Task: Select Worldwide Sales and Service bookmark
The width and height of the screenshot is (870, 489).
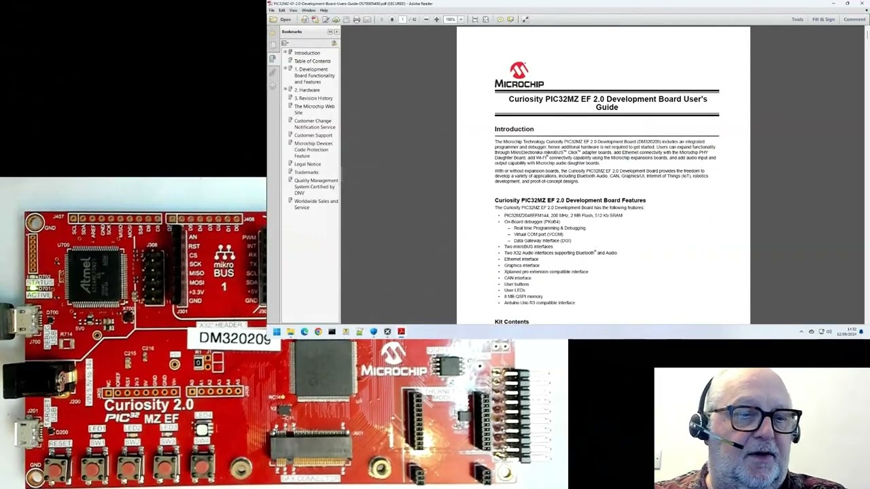Action: pyautogui.click(x=316, y=204)
